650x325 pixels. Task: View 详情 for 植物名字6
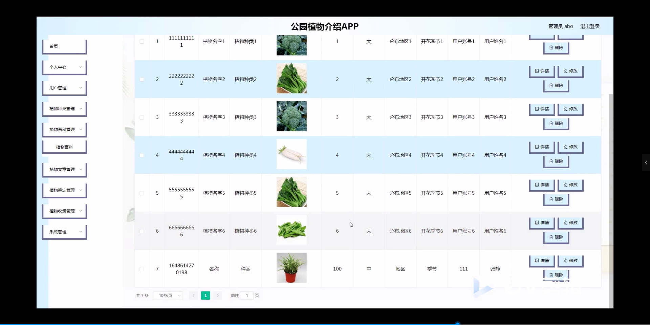[x=542, y=223]
